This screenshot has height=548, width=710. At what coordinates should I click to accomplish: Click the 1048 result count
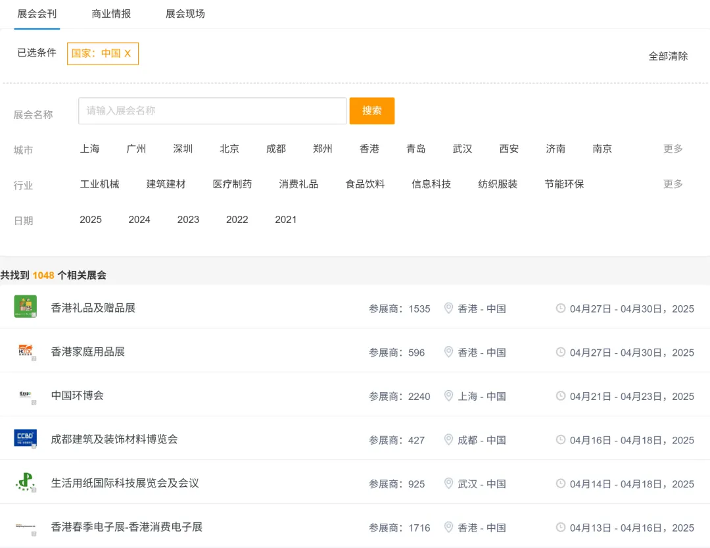(x=43, y=276)
